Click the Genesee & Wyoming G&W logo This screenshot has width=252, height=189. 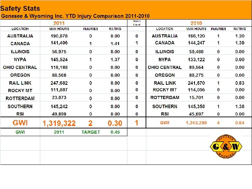coord(226,146)
